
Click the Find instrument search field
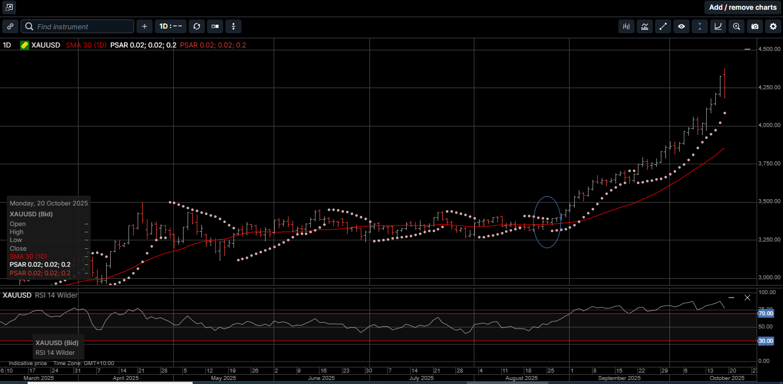[x=77, y=26]
